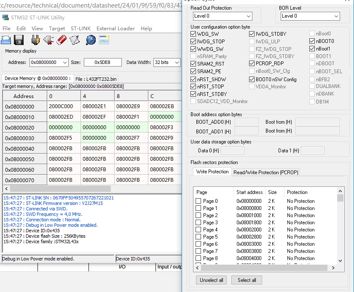Uncheck the IWDG_STDBY option
Screen dimensions: 354x292
(252, 34)
